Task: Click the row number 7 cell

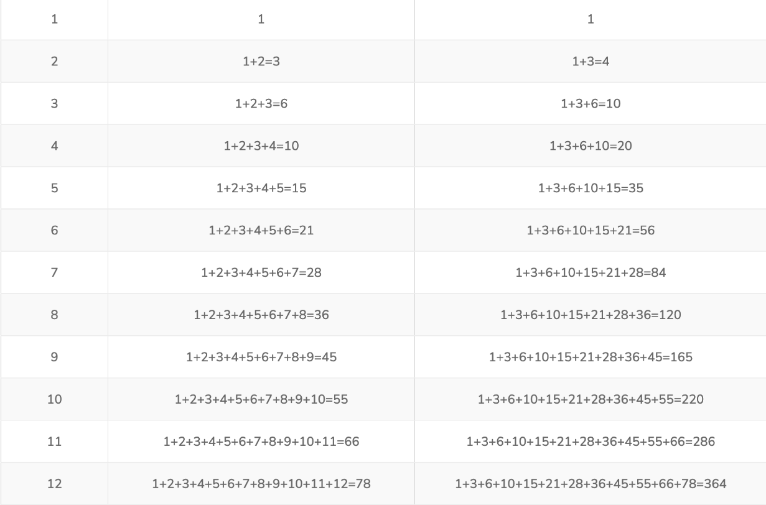Action: coord(54,274)
